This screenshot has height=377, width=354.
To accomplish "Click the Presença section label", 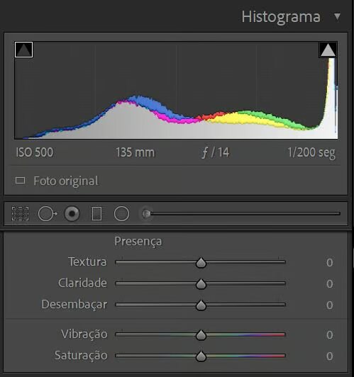I will (138, 242).
